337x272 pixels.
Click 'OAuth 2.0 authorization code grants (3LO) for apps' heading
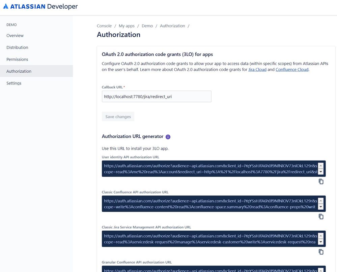(x=157, y=54)
